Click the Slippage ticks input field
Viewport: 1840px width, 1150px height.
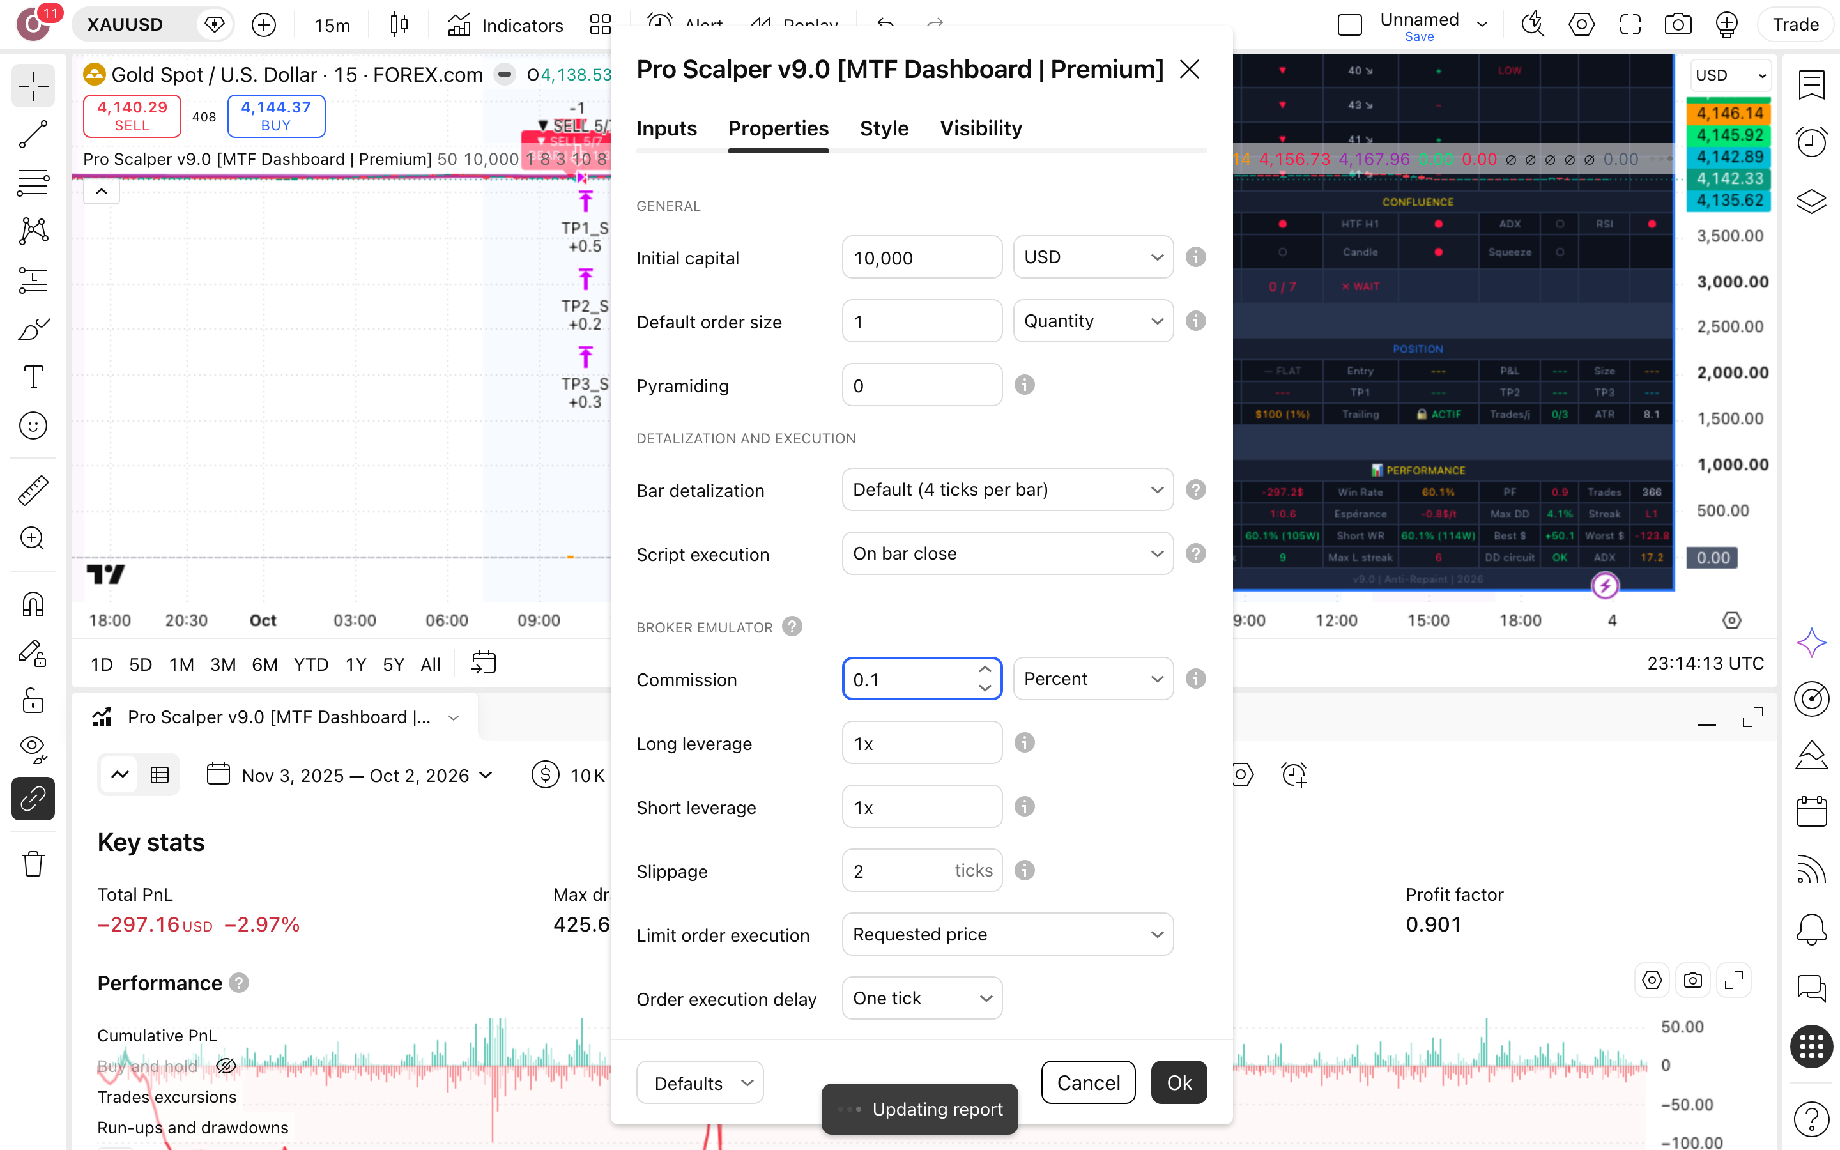[x=923, y=871]
